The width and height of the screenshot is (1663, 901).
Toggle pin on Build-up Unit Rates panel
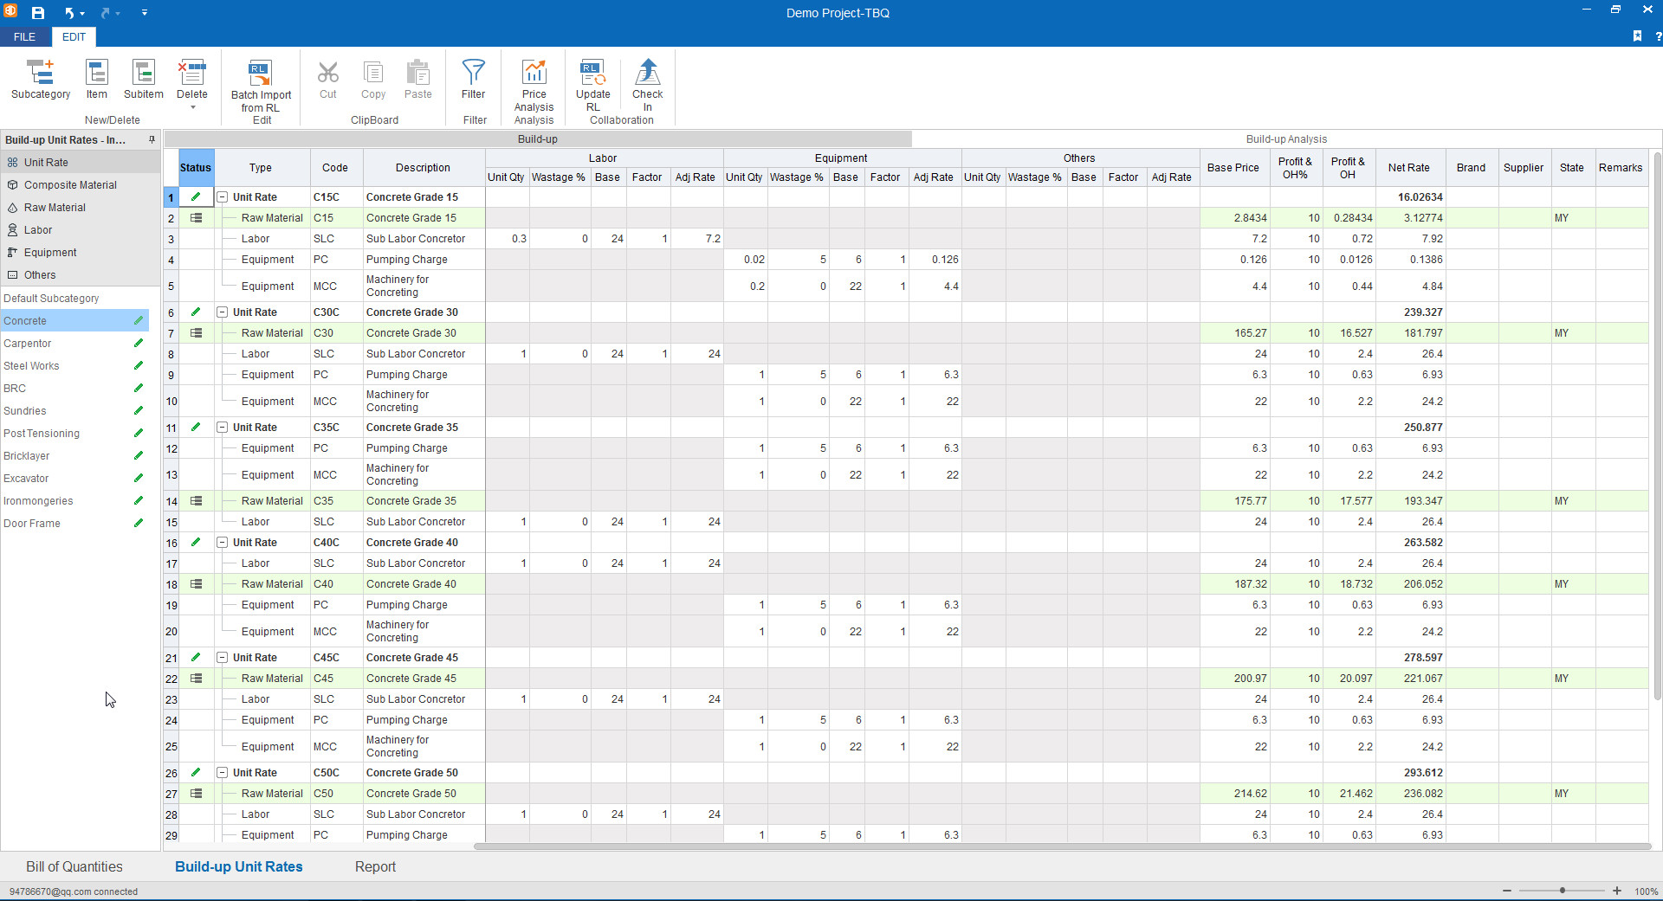(152, 139)
